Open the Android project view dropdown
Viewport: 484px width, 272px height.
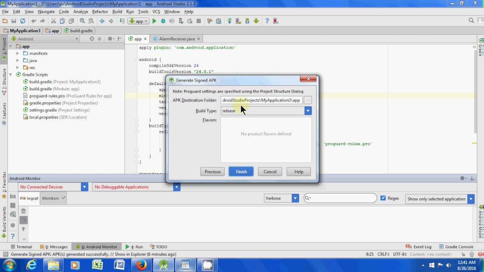[45, 39]
